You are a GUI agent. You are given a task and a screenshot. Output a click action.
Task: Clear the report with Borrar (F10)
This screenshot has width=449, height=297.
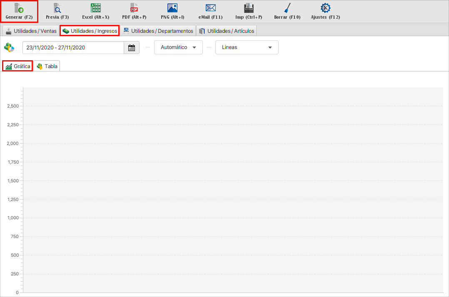point(287,8)
